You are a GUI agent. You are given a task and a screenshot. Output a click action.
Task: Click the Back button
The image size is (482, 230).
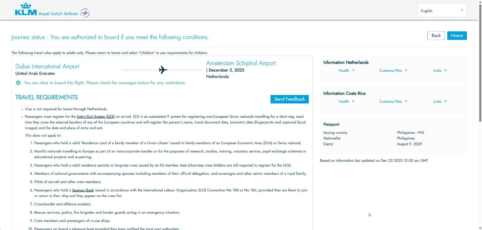point(436,35)
